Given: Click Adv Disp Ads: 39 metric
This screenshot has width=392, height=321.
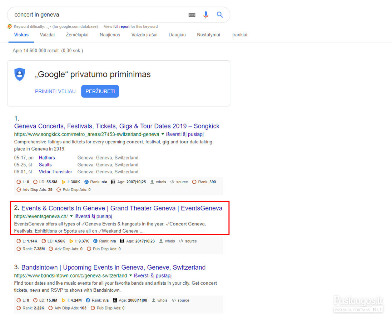Looking at the screenshot, I should [35, 190].
